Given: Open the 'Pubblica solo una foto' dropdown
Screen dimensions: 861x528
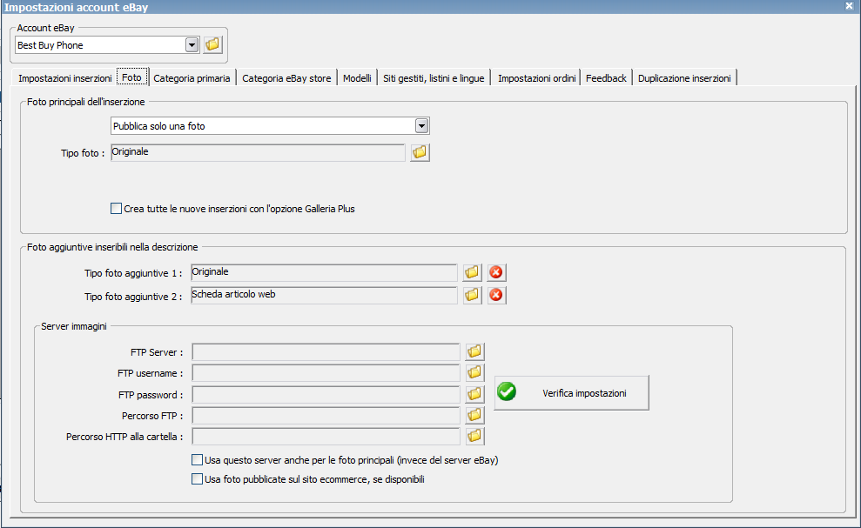Looking at the screenshot, I should coord(421,126).
